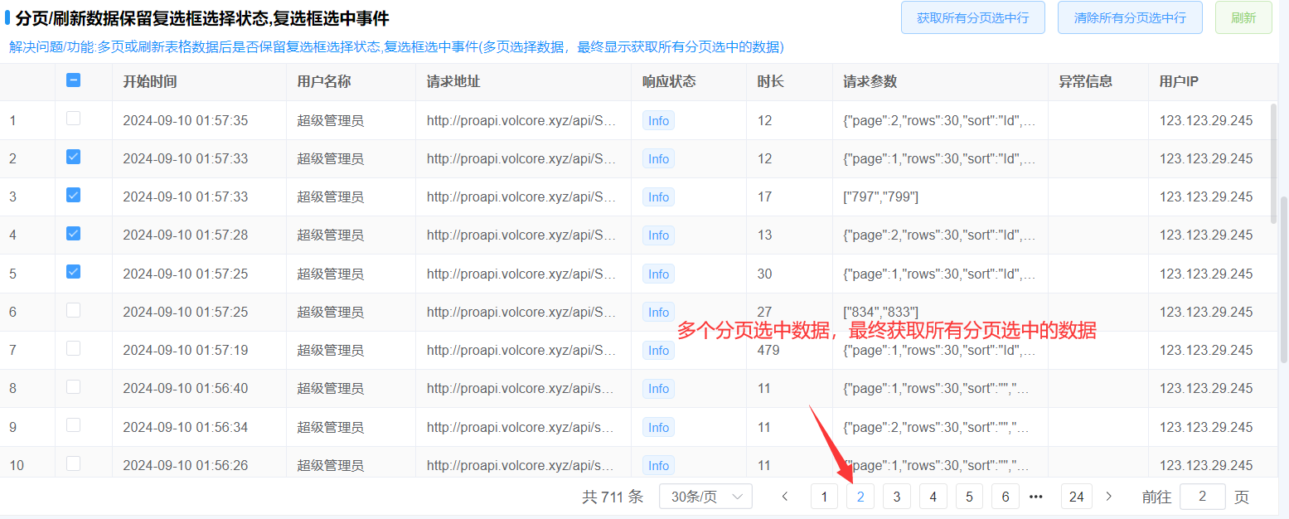This screenshot has height=519, width=1289.
Task: Click Info tag in row 1
Action: [658, 121]
